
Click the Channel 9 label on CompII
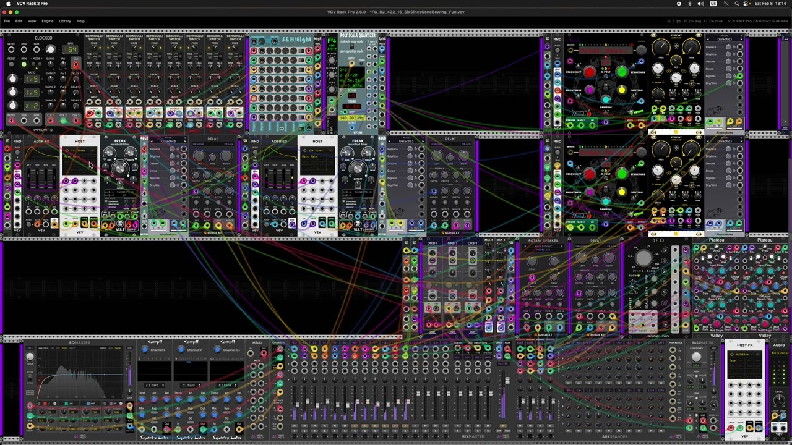(x=193, y=350)
